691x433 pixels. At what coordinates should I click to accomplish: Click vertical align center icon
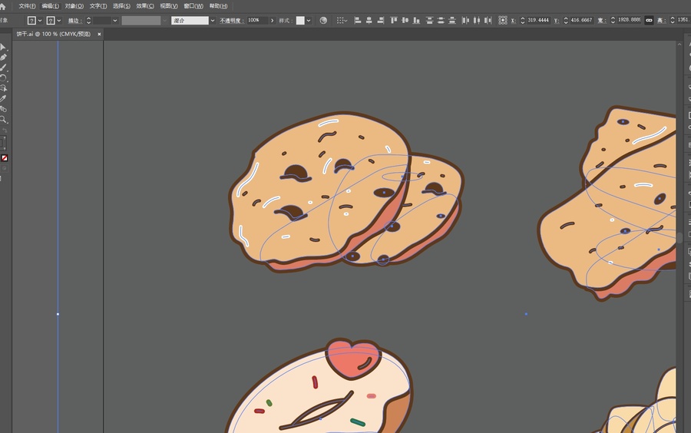405,20
